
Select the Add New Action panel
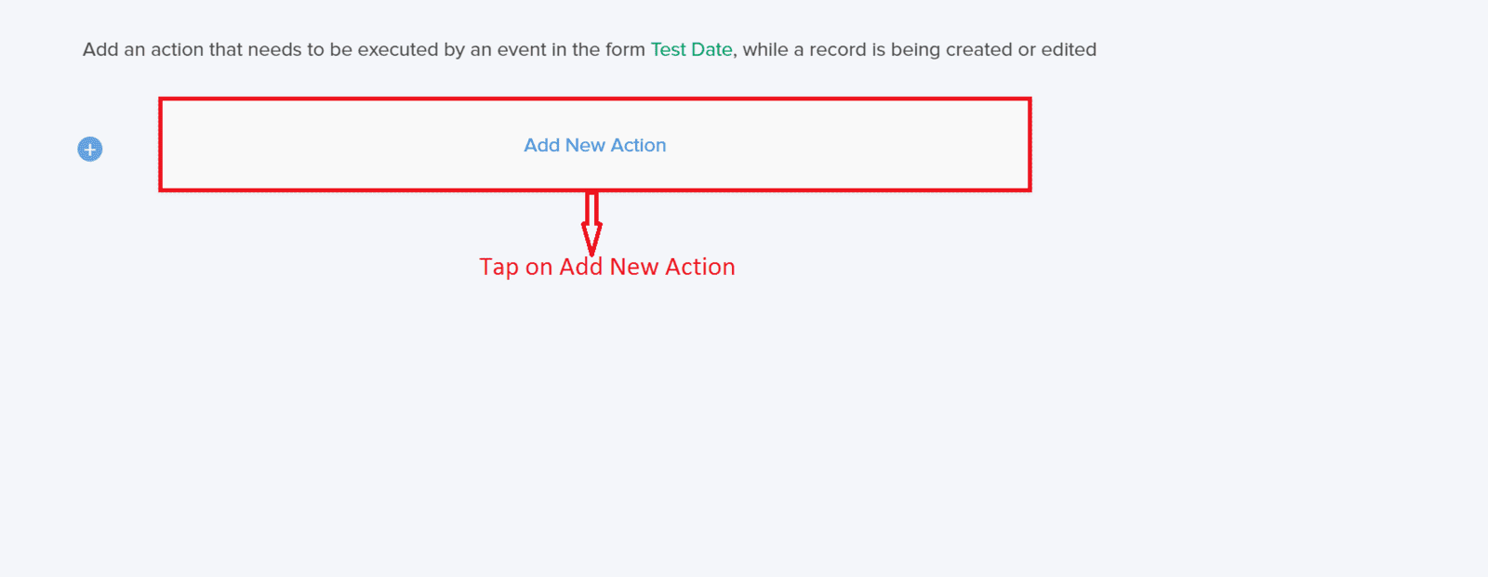(x=595, y=145)
